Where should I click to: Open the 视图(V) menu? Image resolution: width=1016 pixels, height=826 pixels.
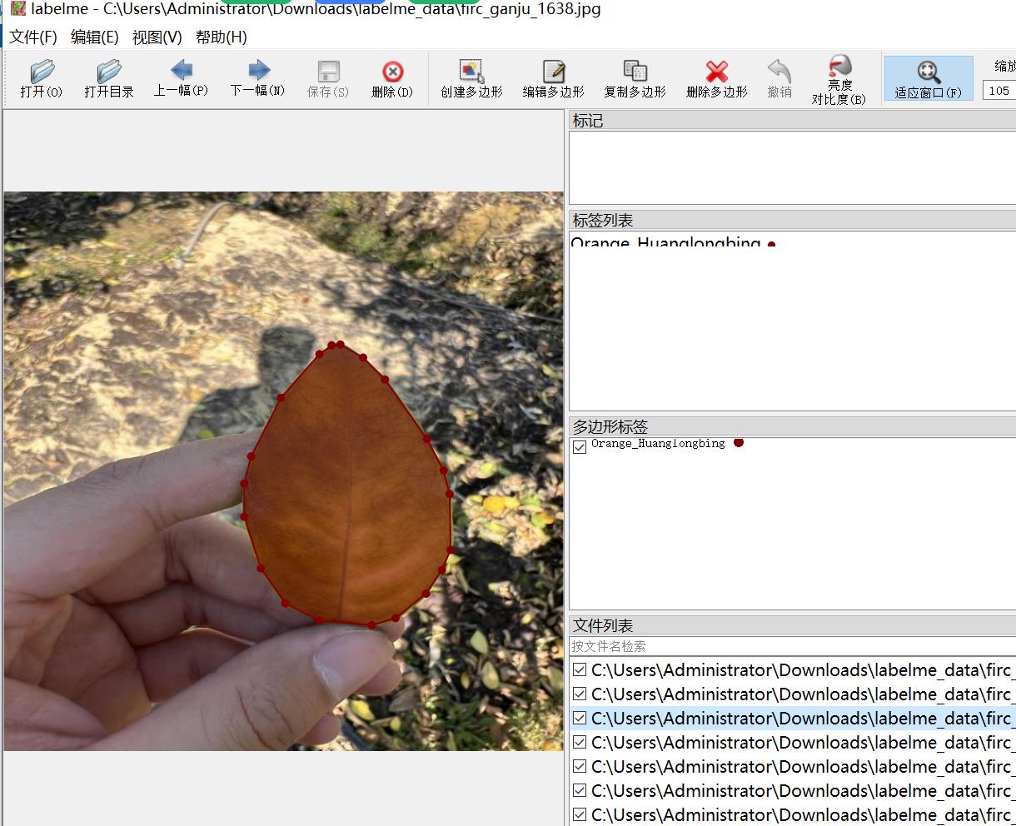157,37
